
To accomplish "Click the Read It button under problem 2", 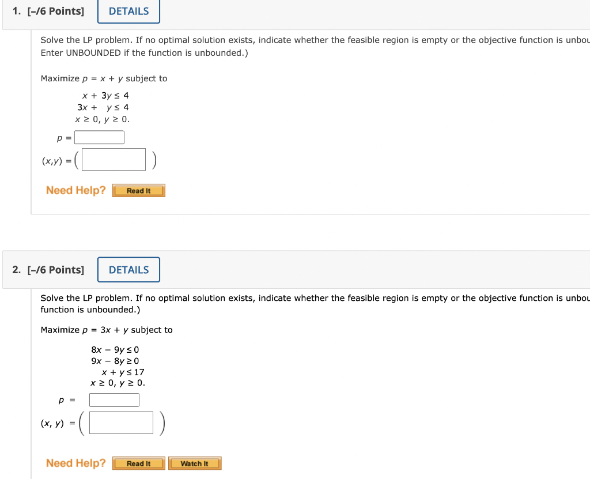I will [138, 463].
